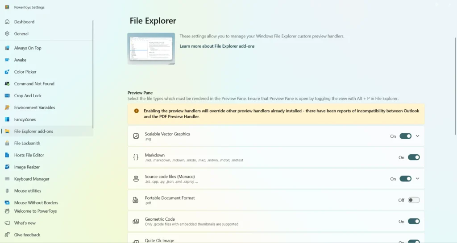457x243 pixels.
Task: Click the Portable Document Format icon
Action: 136,200
